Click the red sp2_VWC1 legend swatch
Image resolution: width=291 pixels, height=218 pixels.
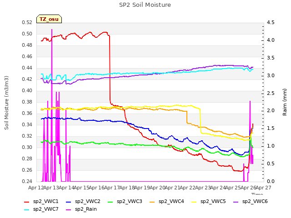(27, 202)
